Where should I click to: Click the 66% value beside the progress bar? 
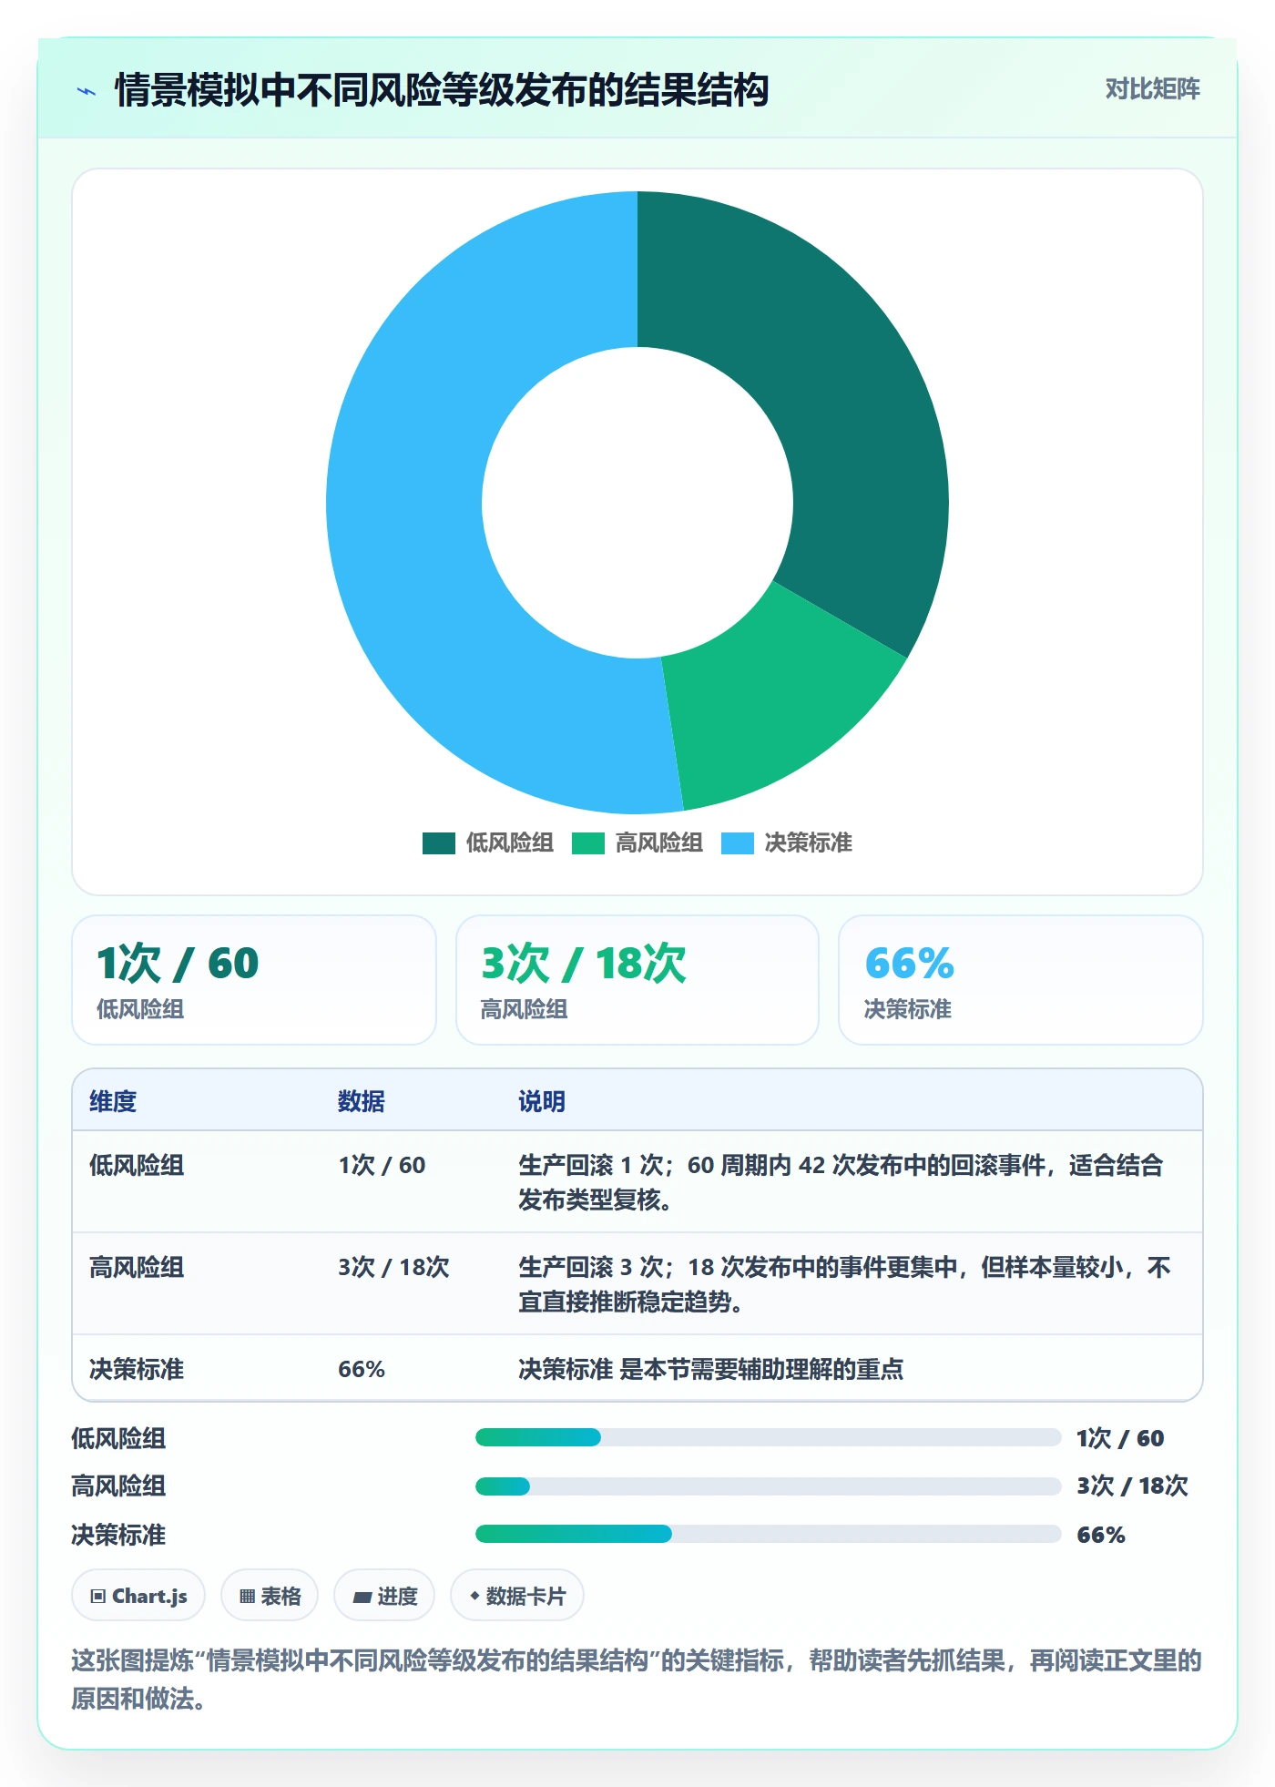[1101, 1535]
